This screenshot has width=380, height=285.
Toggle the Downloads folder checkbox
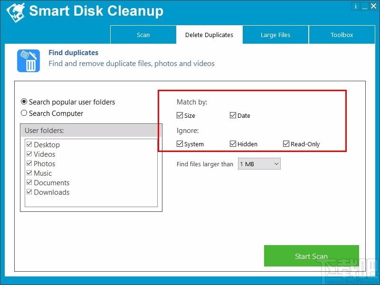coord(29,192)
